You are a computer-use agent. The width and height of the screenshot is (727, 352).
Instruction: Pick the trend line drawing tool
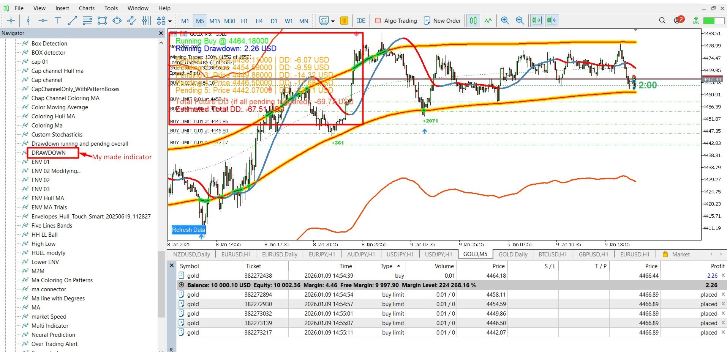point(72,20)
